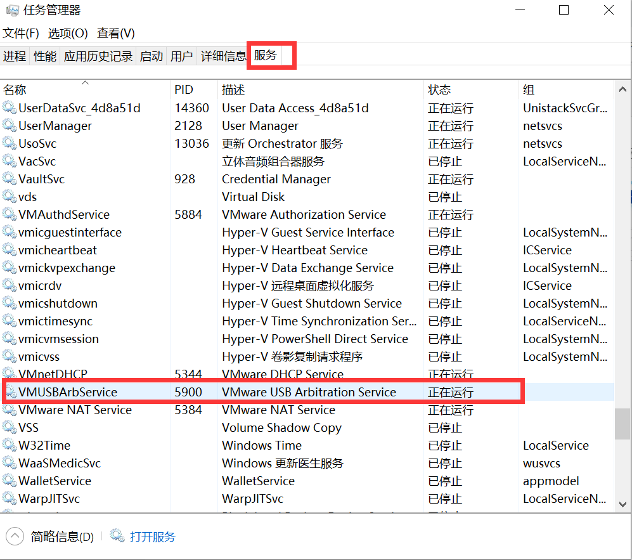Collapse to 简略信息 with the chevron button
This screenshot has height=560, width=632.
(15, 536)
